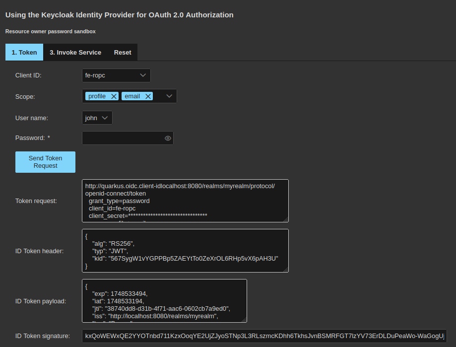The height and width of the screenshot is (347, 456).
Task: Click the "Token request:" label
Action: 36,201
